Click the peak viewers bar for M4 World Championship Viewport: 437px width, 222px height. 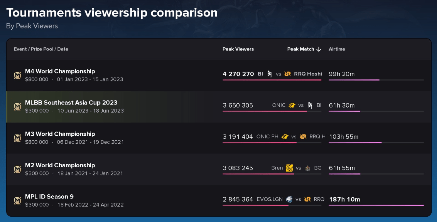click(x=272, y=80)
